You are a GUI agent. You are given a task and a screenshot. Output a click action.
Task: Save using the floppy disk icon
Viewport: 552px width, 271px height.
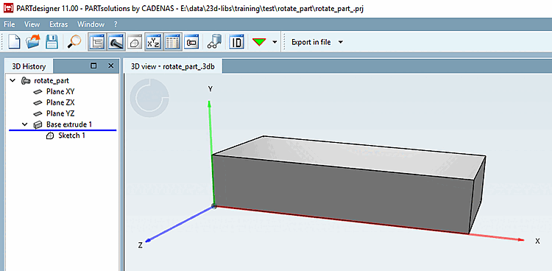point(52,42)
